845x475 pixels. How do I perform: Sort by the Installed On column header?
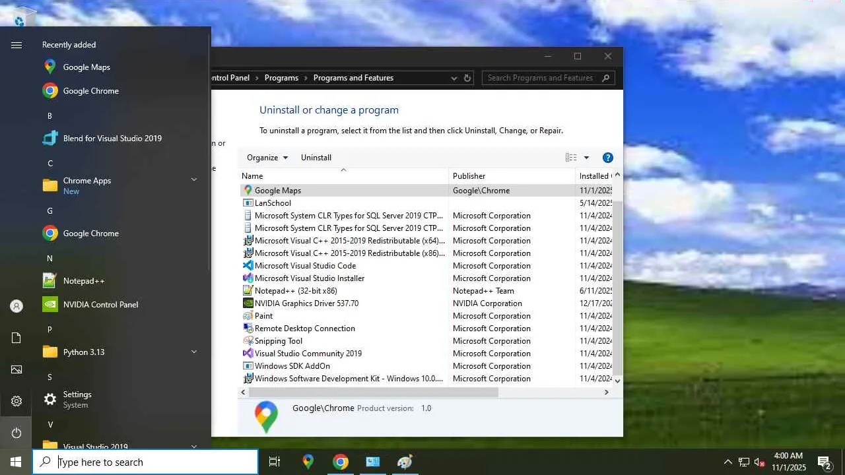click(x=594, y=176)
